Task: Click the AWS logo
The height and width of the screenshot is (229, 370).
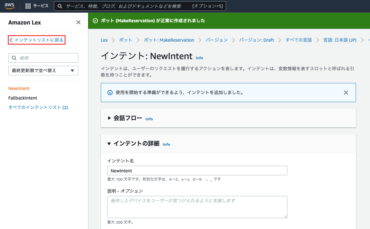Action: pyautogui.click(x=10, y=6)
